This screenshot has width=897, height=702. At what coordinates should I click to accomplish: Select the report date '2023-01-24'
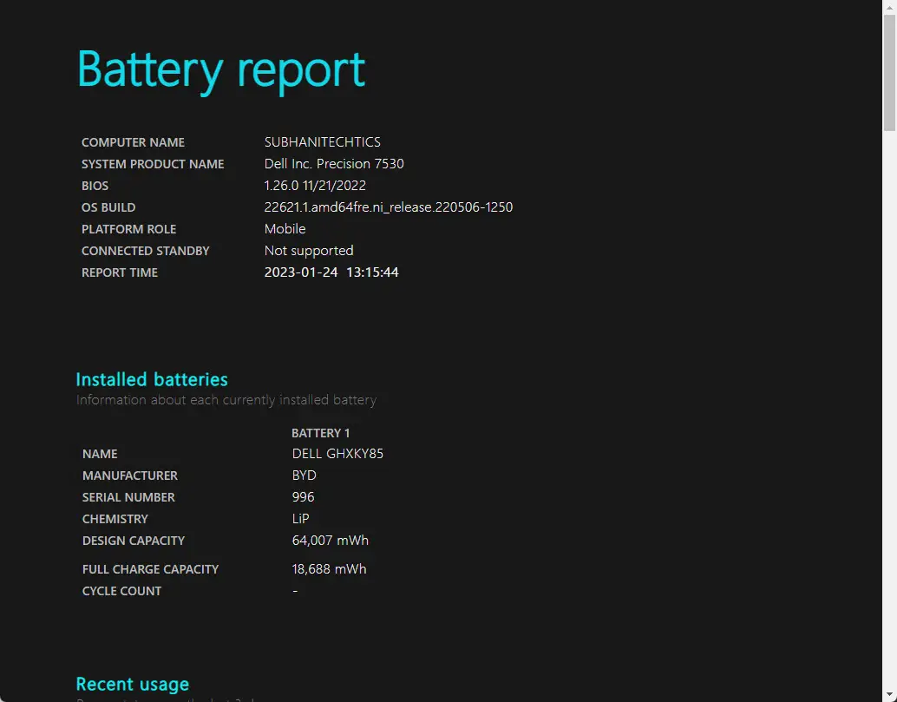pos(301,272)
